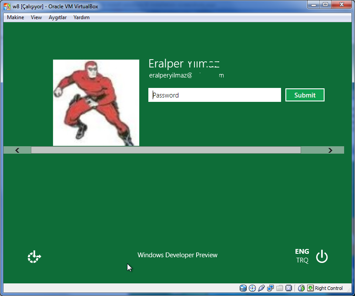This screenshot has width=355, height=296.
Task: Click the left scroll arrow
Action: 17,150
